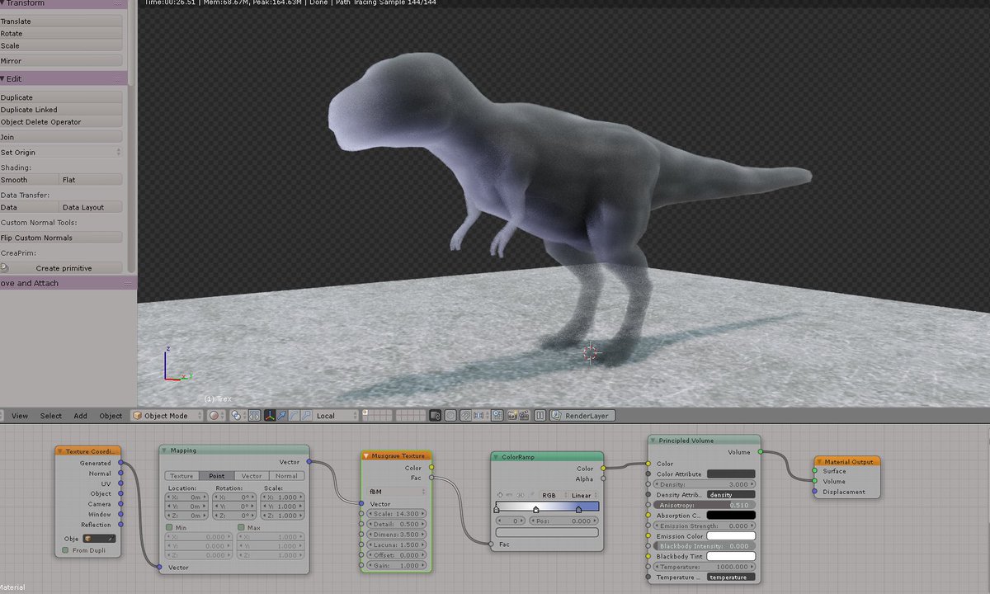The width and height of the screenshot is (990, 594).
Task: Click the Flip Custom Normals button
Action: point(61,238)
